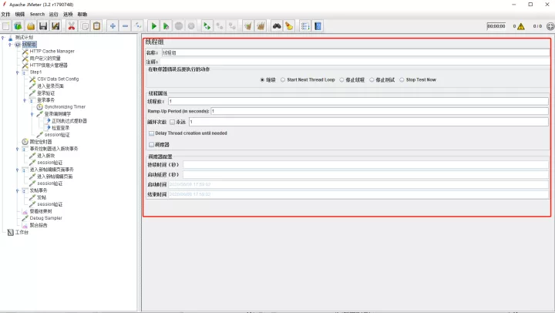The image size is (555, 313).
Task: Open the Help book icon
Action: (318, 26)
